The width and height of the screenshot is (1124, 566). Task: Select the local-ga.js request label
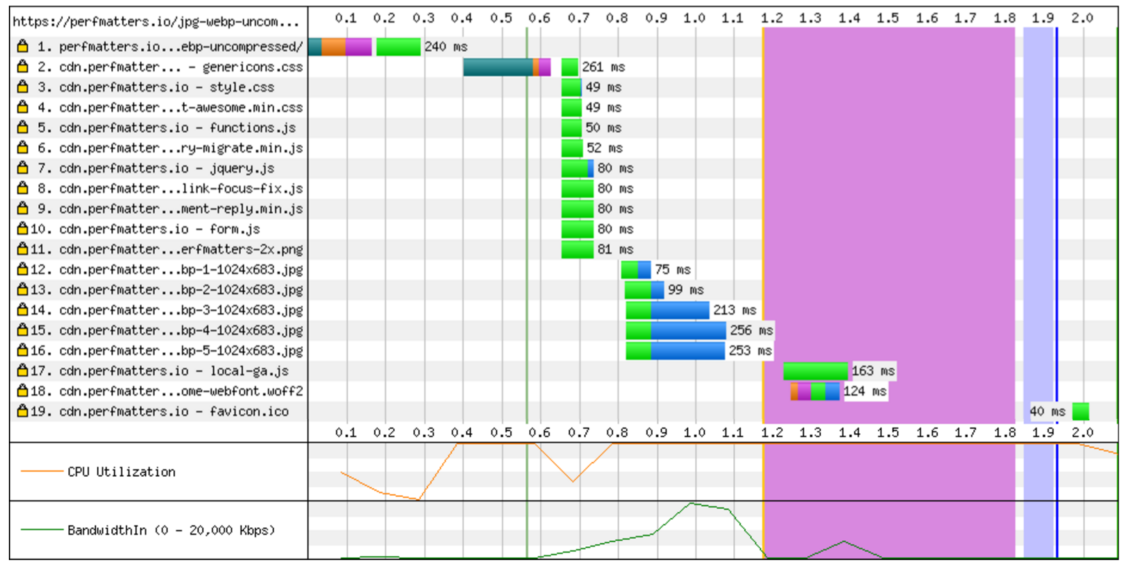click(x=160, y=371)
